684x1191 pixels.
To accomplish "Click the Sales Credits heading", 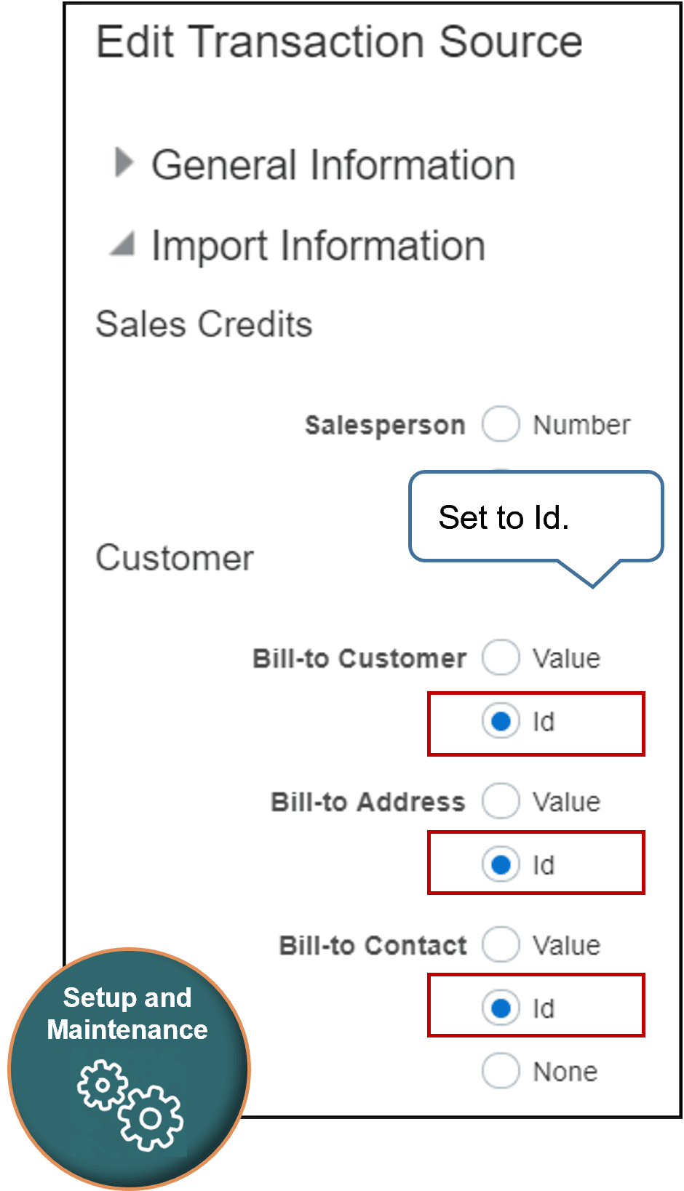I will point(204,324).
